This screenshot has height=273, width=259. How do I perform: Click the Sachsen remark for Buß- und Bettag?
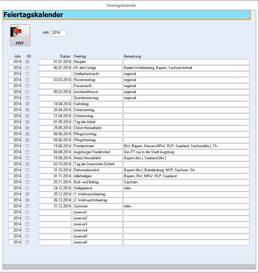[186, 182]
